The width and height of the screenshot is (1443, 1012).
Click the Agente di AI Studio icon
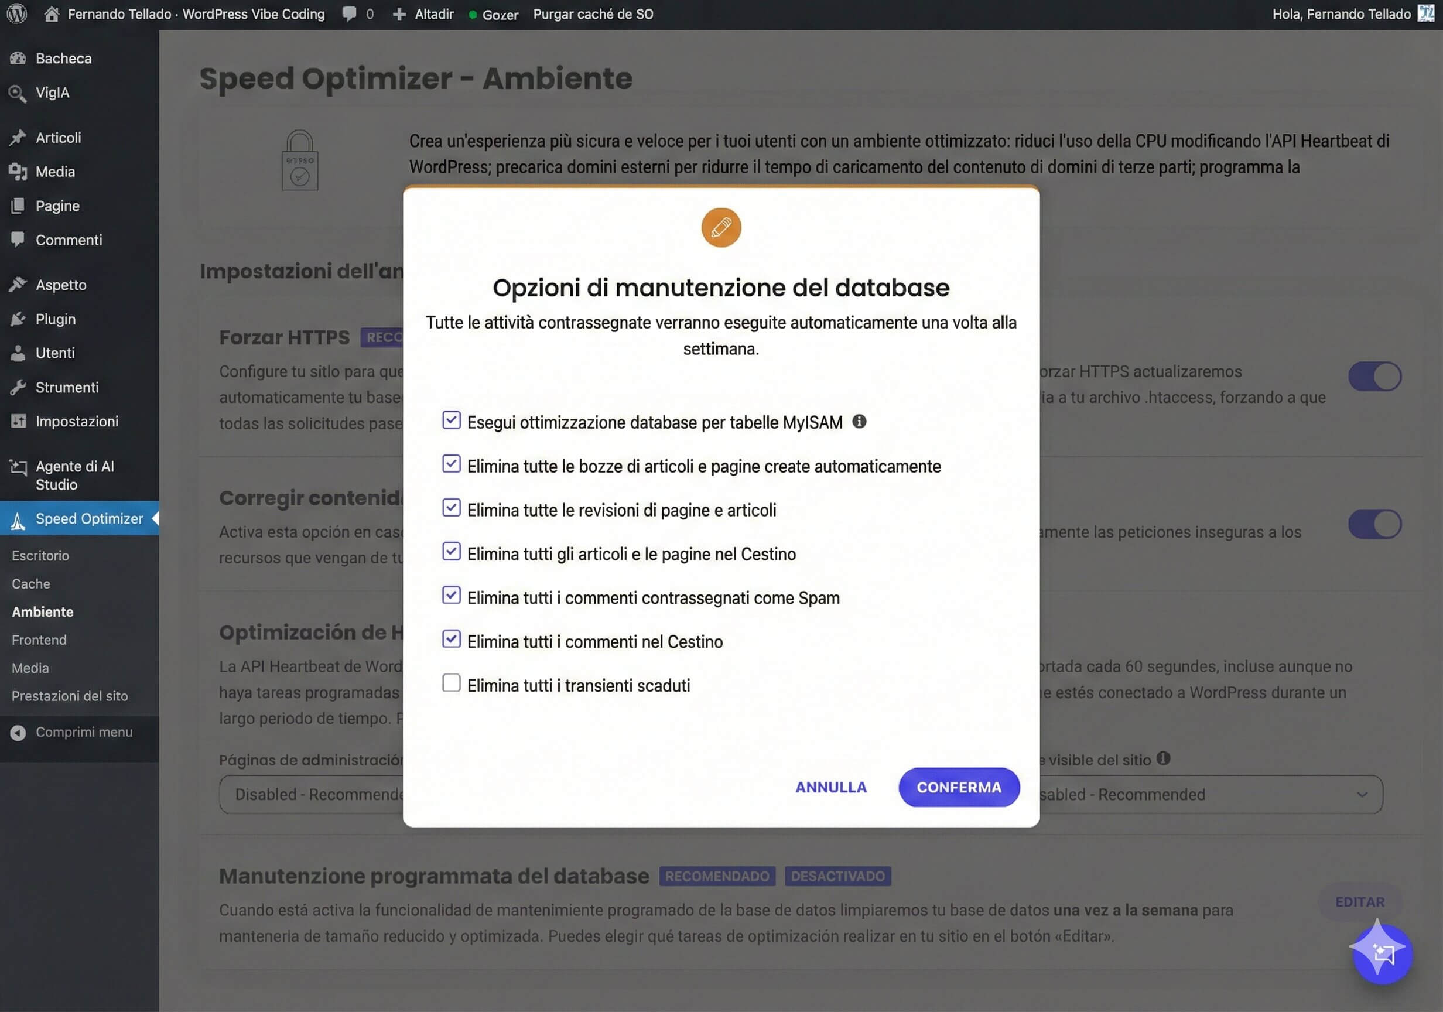pyautogui.click(x=18, y=467)
